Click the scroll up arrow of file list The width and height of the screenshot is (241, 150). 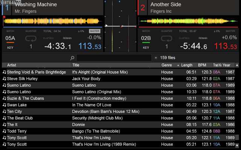237,65
